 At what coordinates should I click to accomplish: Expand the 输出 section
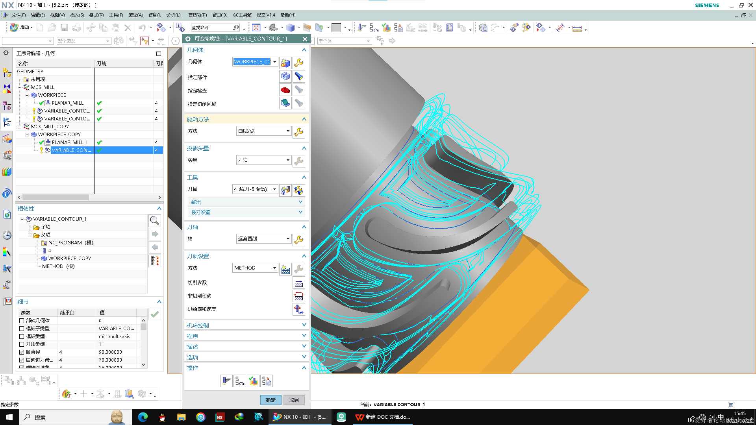coord(246,202)
